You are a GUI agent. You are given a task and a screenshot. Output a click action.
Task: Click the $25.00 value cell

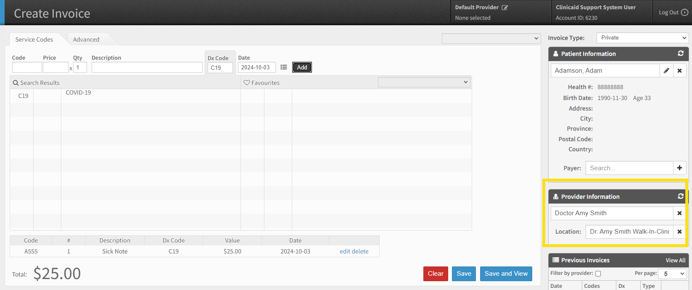click(x=232, y=251)
